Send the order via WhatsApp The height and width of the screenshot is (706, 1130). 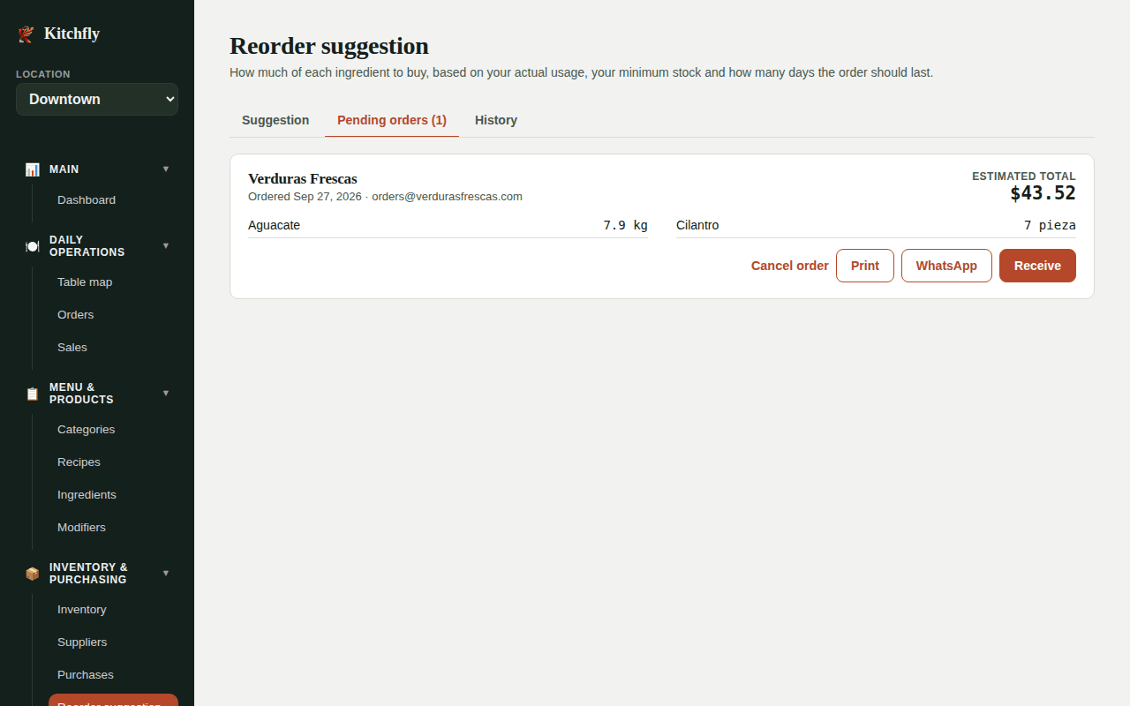tap(946, 266)
